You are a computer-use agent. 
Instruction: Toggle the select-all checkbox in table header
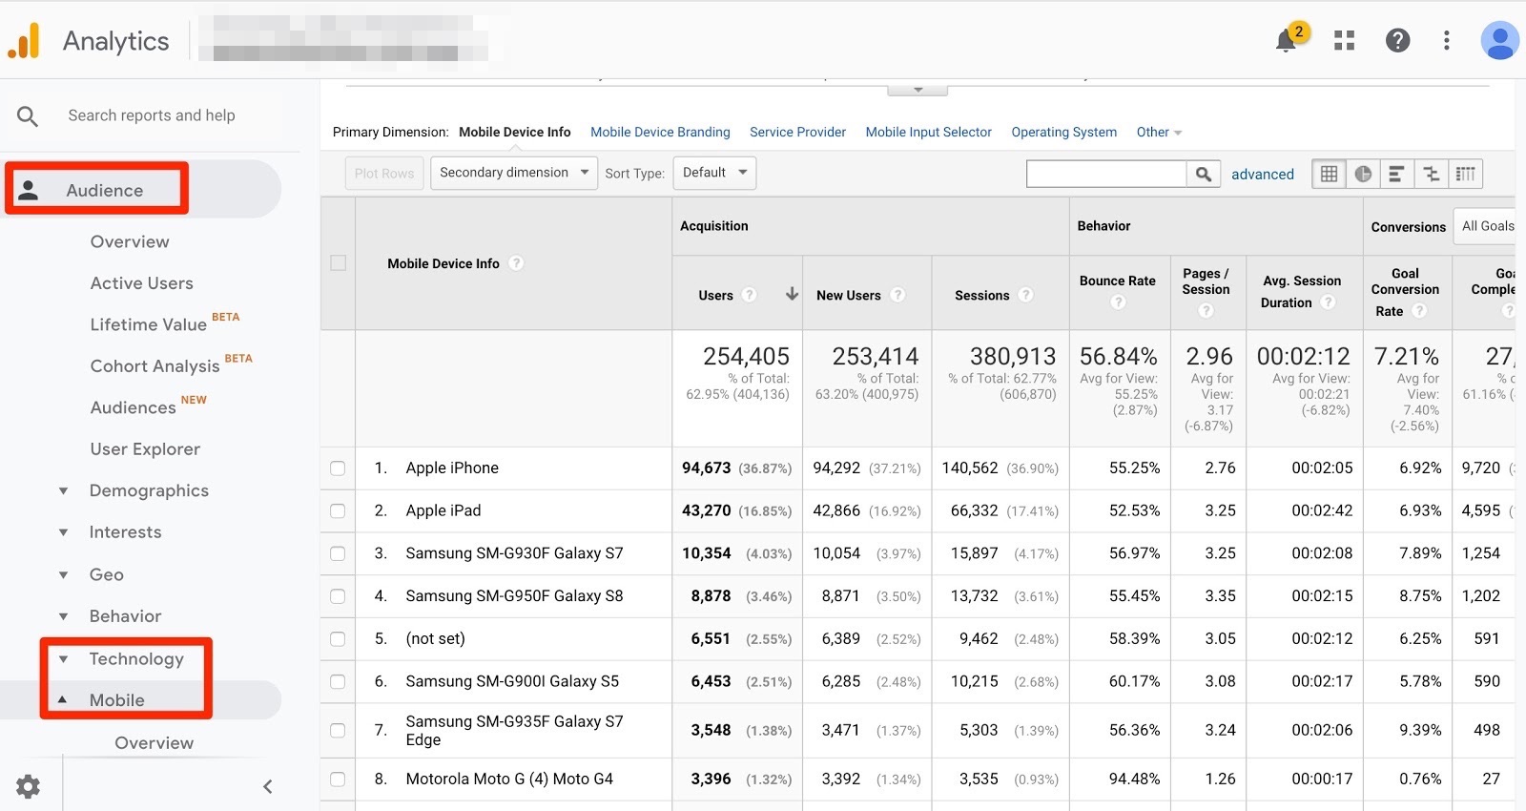pos(338,263)
